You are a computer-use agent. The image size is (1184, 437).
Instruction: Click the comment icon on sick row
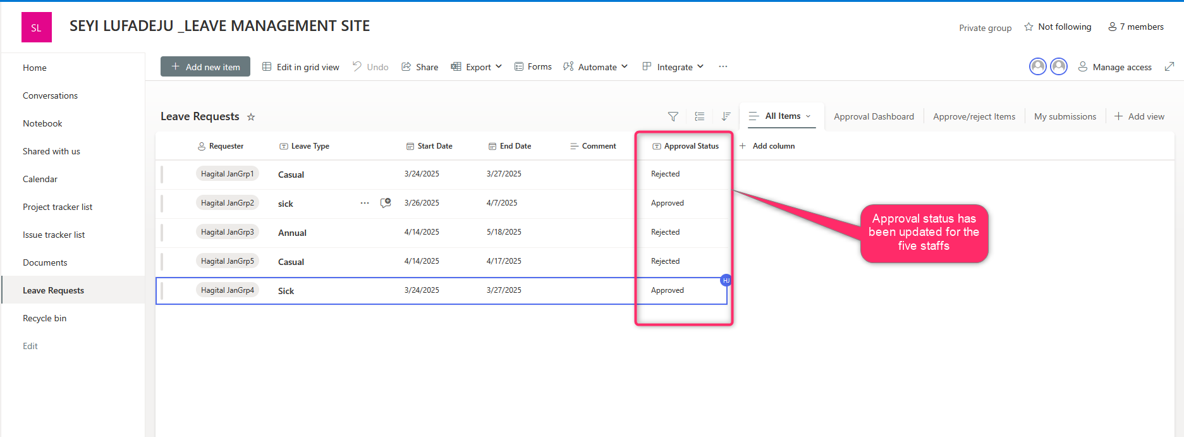[x=386, y=203]
